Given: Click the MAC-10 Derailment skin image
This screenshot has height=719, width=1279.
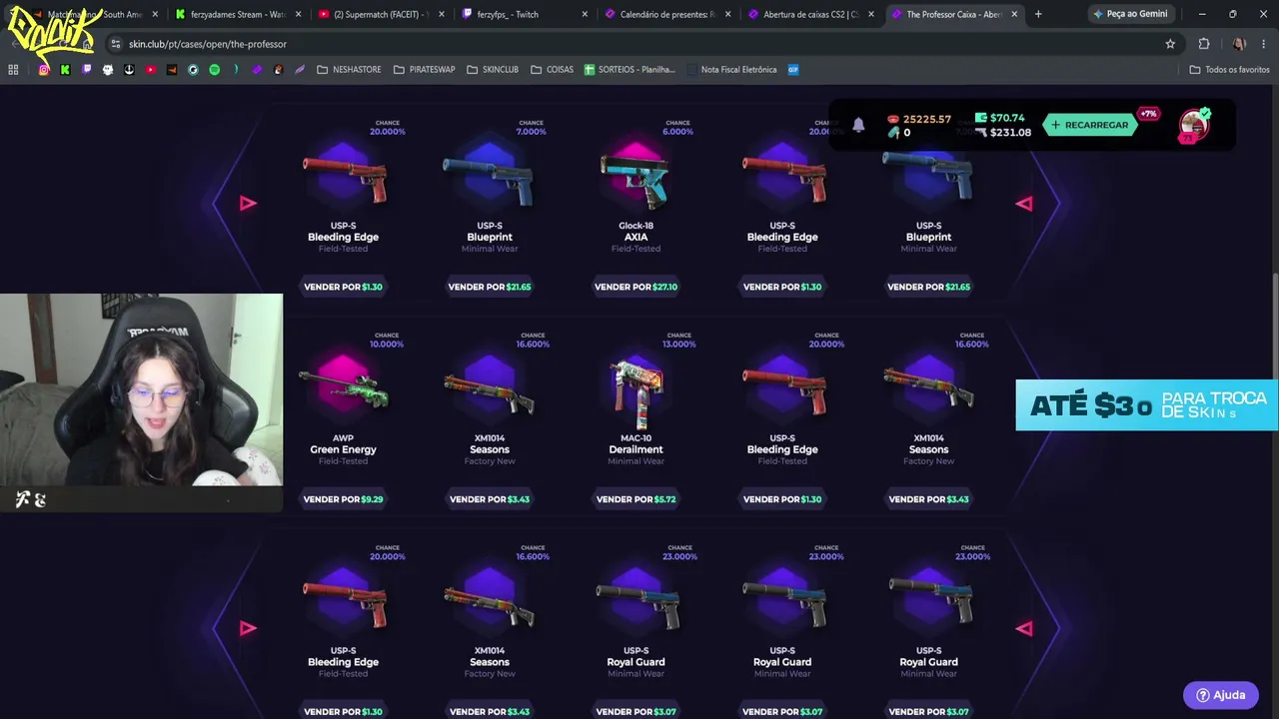Looking at the screenshot, I should 636,390.
